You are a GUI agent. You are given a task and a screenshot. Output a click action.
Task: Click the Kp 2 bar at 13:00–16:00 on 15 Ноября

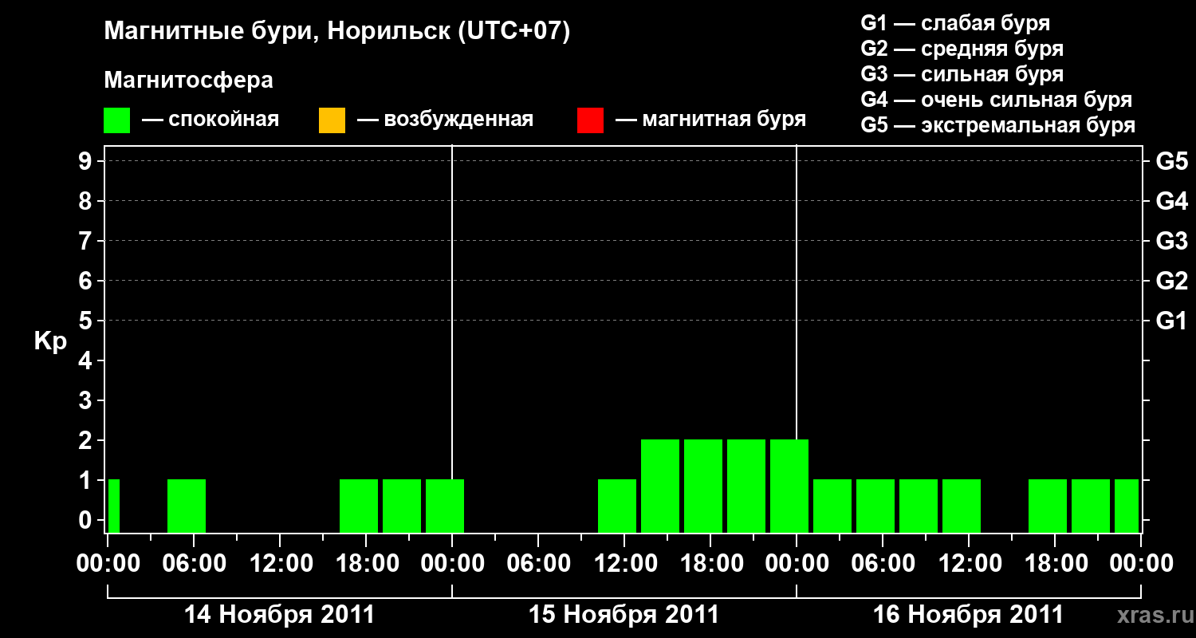[x=660, y=486]
